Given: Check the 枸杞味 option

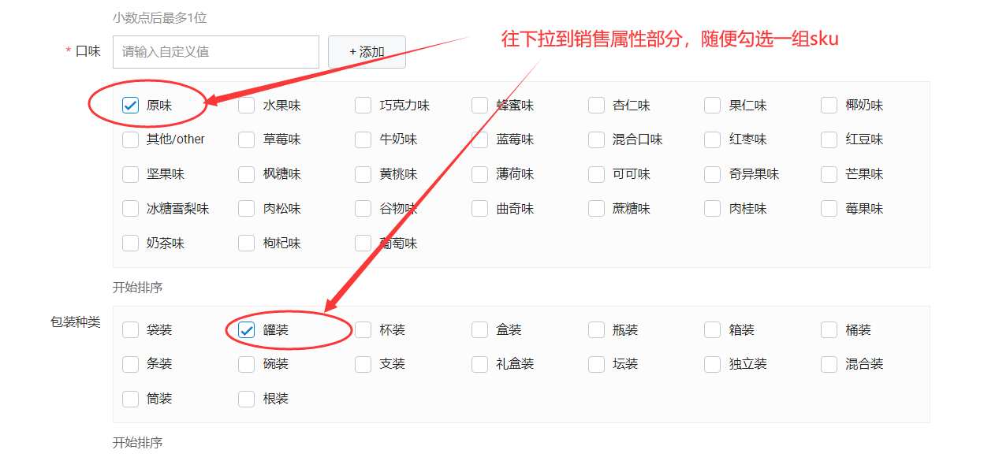Looking at the screenshot, I should pyautogui.click(x=247, y=244).
